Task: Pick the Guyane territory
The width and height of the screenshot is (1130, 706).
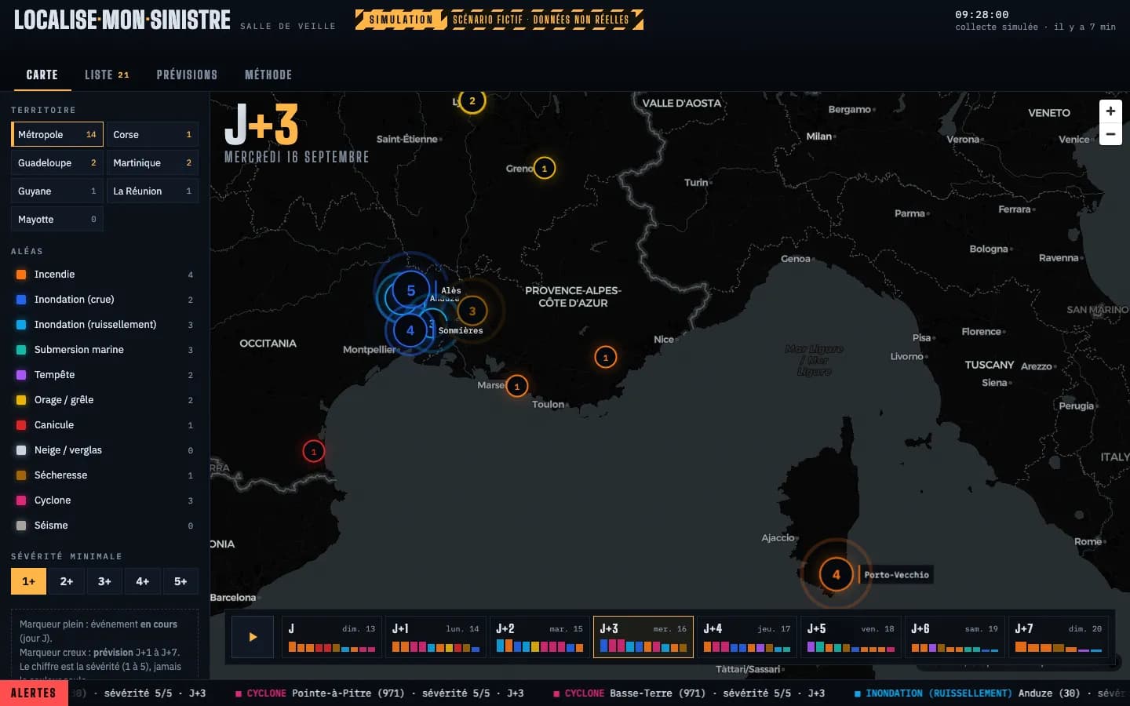Action: tap(57, 191)
